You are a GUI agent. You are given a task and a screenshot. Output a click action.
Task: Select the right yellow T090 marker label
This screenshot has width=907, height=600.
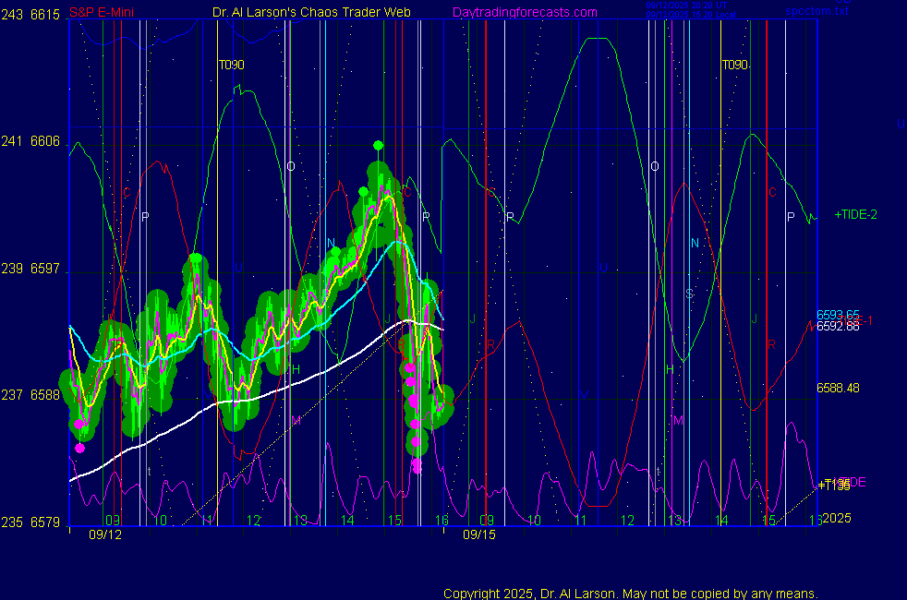point(734,65)
